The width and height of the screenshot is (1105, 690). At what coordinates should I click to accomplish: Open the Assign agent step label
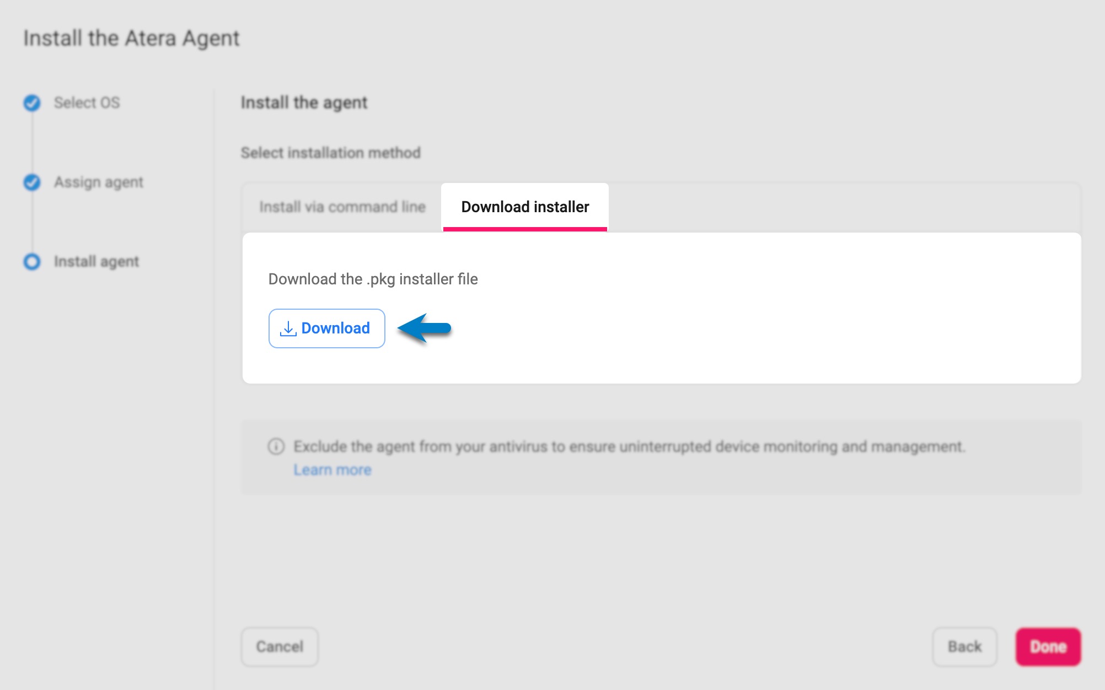[99, 182]
